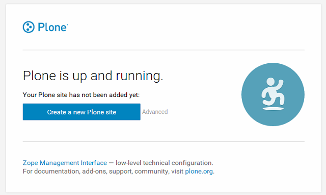Create a new Plone site
The image size is (326, 195).
coord(81,112)
